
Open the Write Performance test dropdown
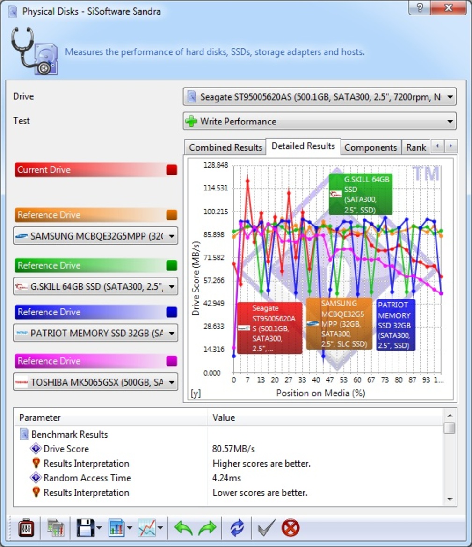coord(320,121)
